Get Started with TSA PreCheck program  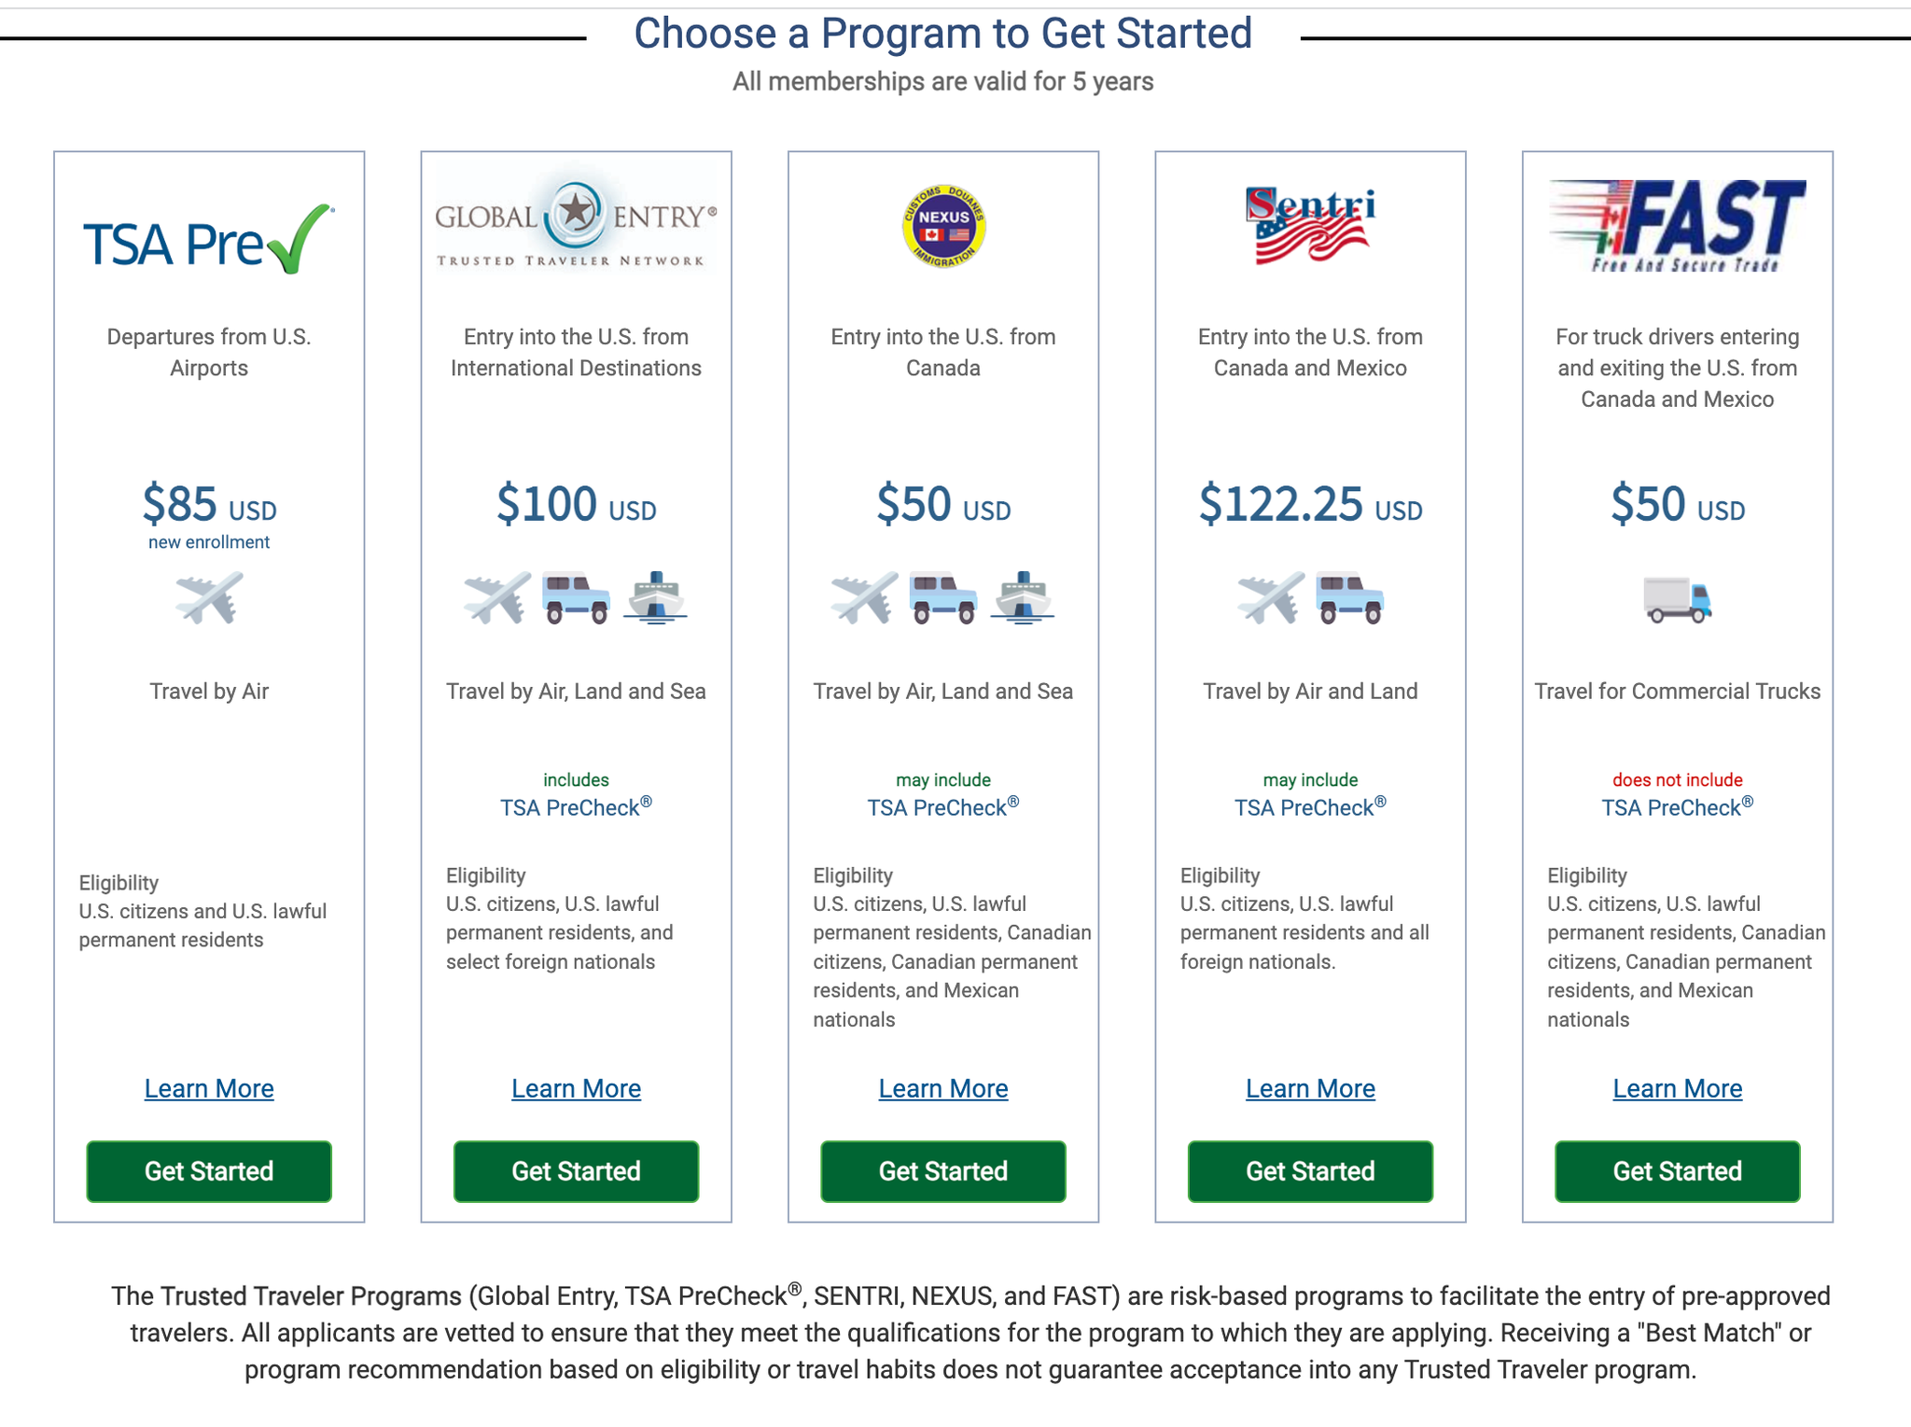pos(209,1171)
